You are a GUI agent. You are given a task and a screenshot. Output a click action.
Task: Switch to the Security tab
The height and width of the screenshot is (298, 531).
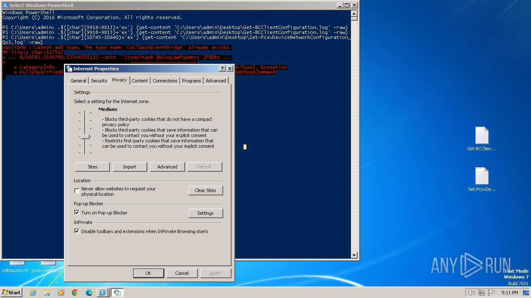[99, 81]
